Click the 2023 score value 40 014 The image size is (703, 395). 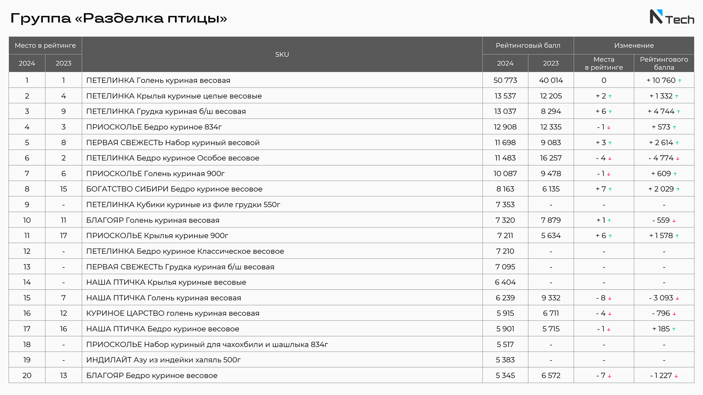[x=551, y=80]
